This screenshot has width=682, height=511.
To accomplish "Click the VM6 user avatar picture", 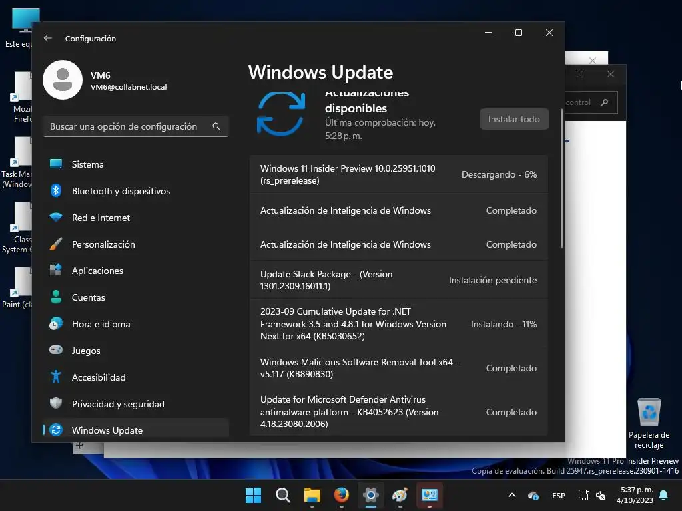I will (63, 80).
